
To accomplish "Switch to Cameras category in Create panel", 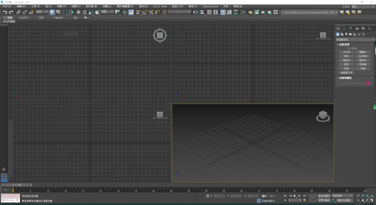I will click(x=351, y=34).
